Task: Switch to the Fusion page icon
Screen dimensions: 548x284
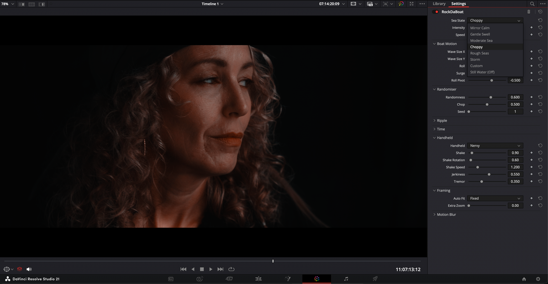Action: pyautogui.click(x=288, y=279)
